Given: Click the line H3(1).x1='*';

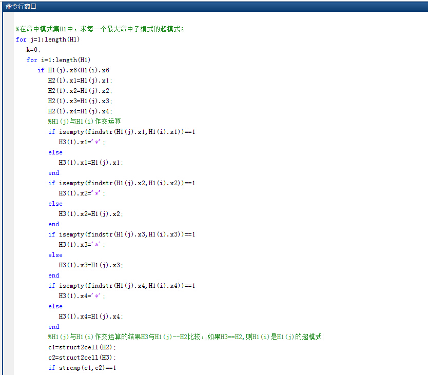Looking at the screenshot, I should click(x=82, y=142).
